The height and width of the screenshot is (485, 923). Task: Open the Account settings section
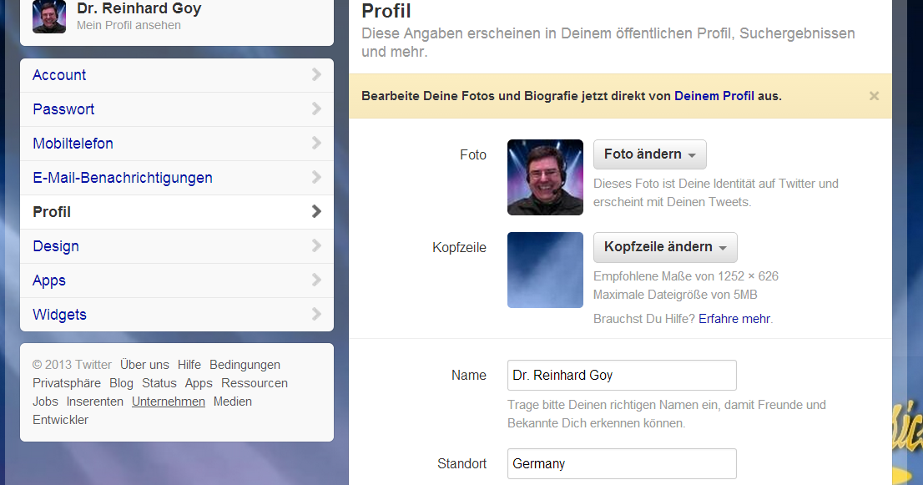[177, 75]
